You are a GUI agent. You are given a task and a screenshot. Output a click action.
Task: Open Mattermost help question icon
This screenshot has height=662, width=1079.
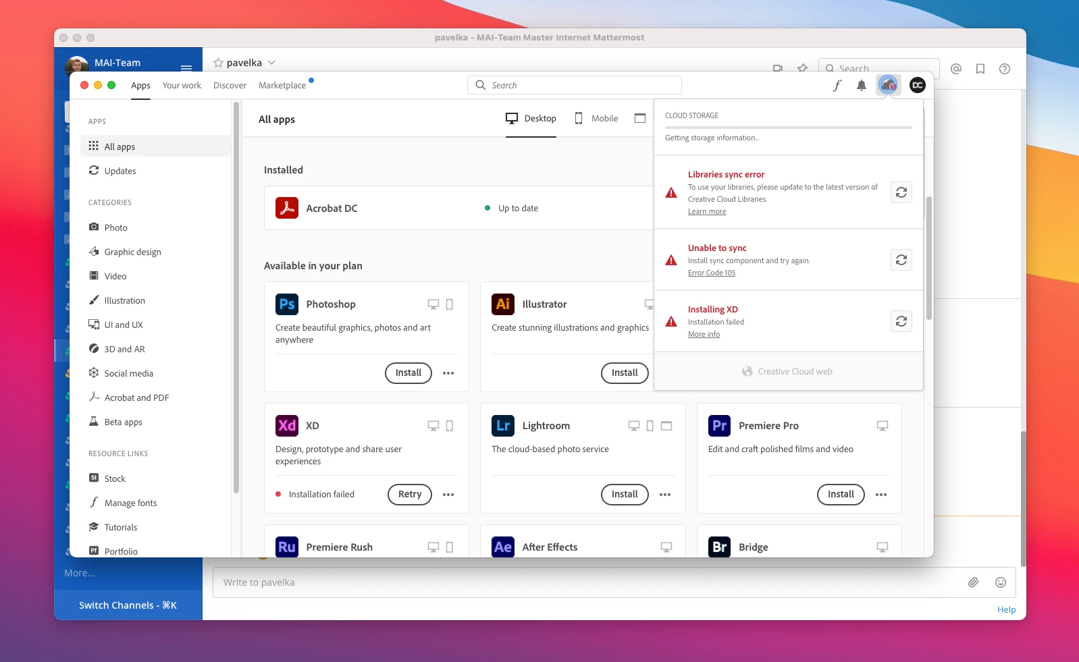[x=1005, y=69]
